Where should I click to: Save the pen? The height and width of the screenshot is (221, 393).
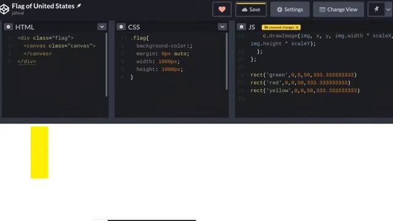click(x=251, y=10)
